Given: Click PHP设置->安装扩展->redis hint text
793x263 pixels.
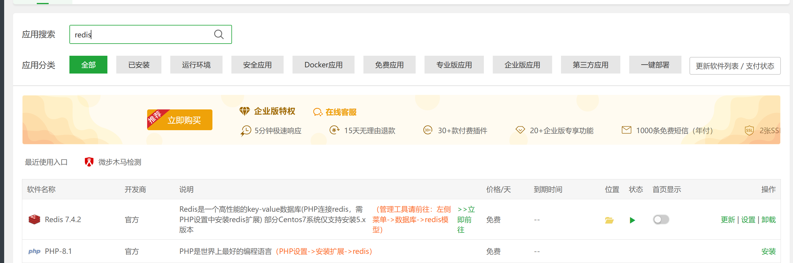Looking at the screenshot, I should pyautogui.click(x=324, y=251).
